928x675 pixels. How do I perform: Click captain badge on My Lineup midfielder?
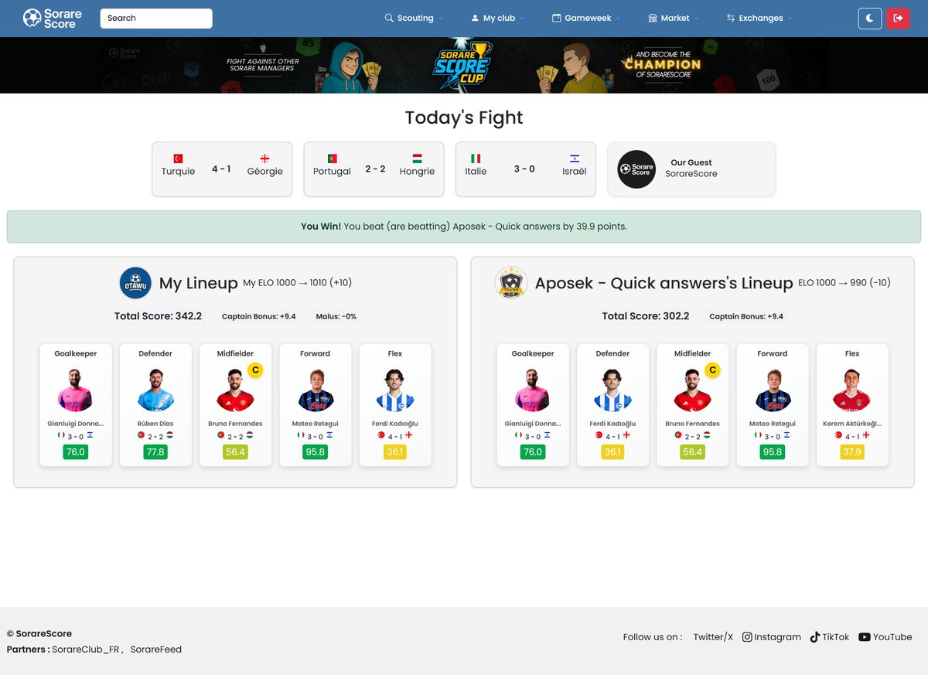255,370
